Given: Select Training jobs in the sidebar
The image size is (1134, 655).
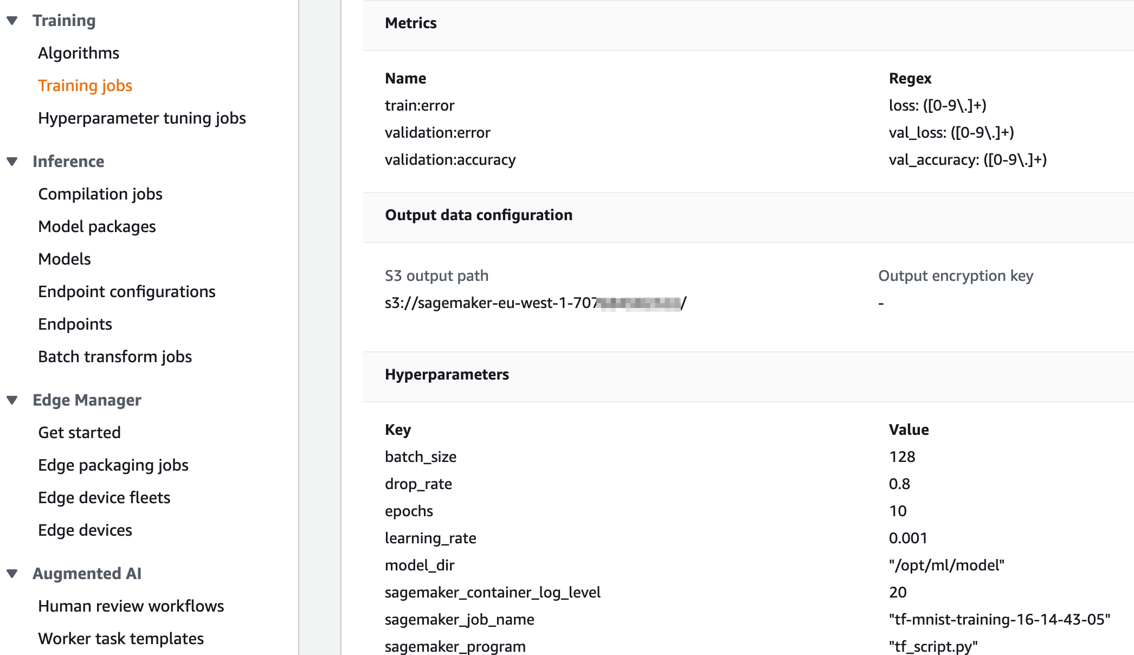Looking at the screenshot, I should (x=85, y=86).
